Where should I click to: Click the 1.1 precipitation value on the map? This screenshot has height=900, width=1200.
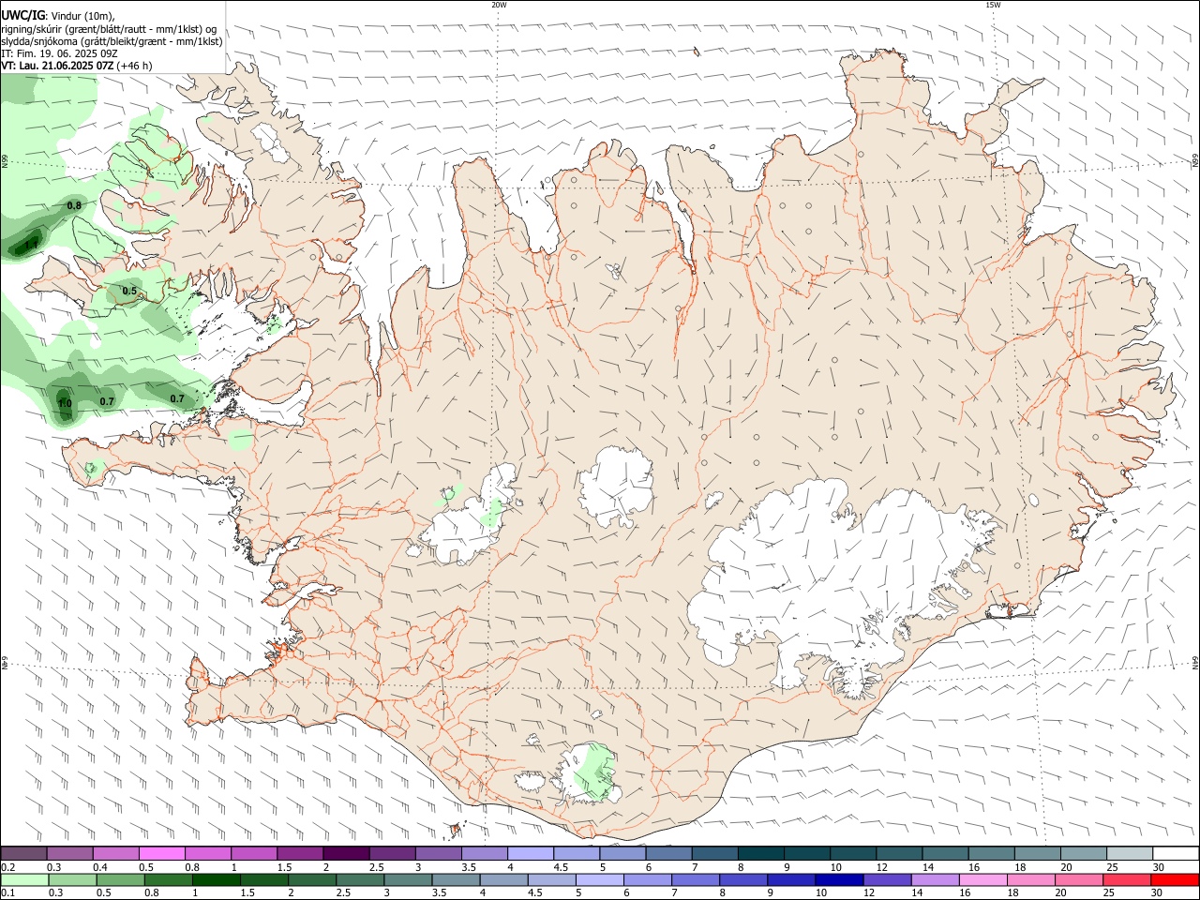click(32, 245)
